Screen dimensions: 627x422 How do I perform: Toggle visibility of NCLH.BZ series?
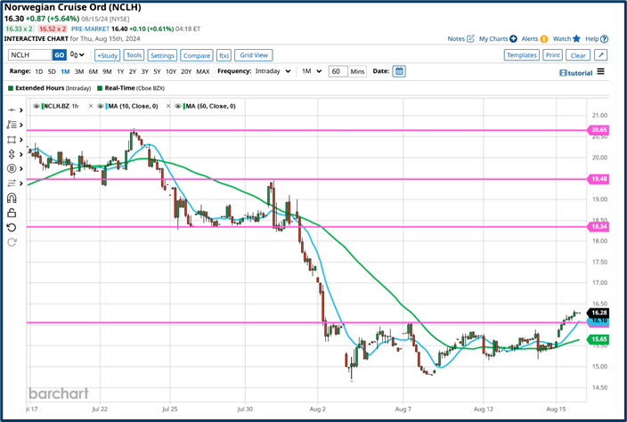click(37, 106)
